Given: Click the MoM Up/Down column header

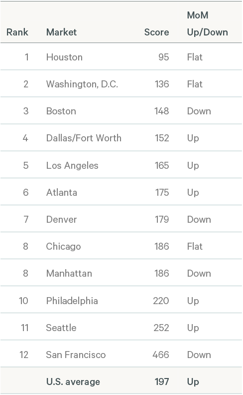Looking at the screenshot, I should click(x=207, y=23).
